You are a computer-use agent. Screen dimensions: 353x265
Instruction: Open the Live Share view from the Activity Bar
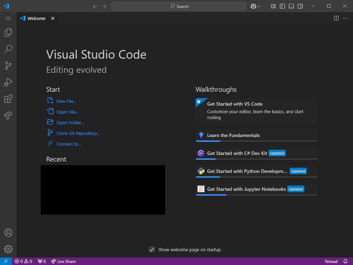pyautogui.click(x=8, y=115)
